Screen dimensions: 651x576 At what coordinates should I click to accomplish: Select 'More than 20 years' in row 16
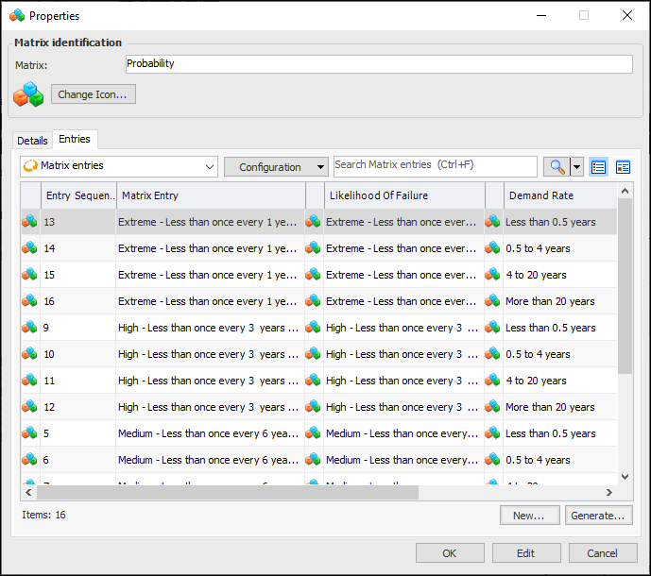coord(550,301)
